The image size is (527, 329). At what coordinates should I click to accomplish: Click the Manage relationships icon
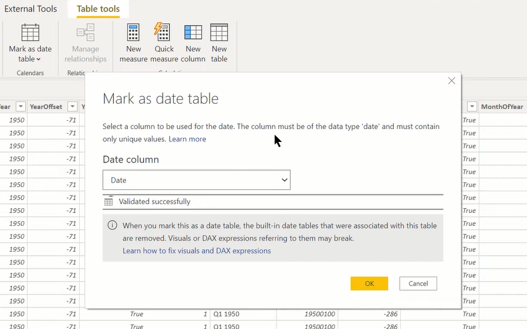coord(85,32)
